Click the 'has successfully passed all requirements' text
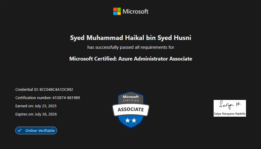Screen dimensions: 261x149 131,47
